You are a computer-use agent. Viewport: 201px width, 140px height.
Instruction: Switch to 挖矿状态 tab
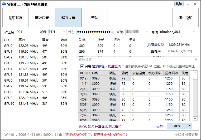[16, 18]
